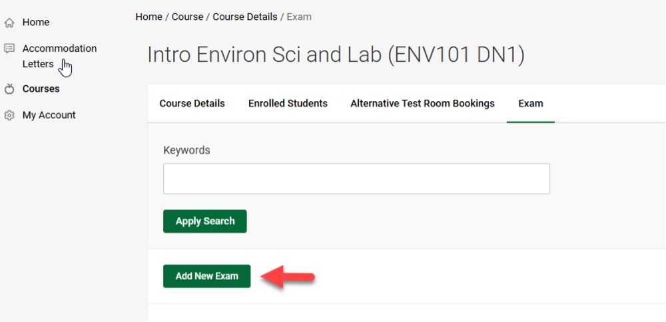
Task: Click Home in the breadcrumb trail
Action: [149, 17]
